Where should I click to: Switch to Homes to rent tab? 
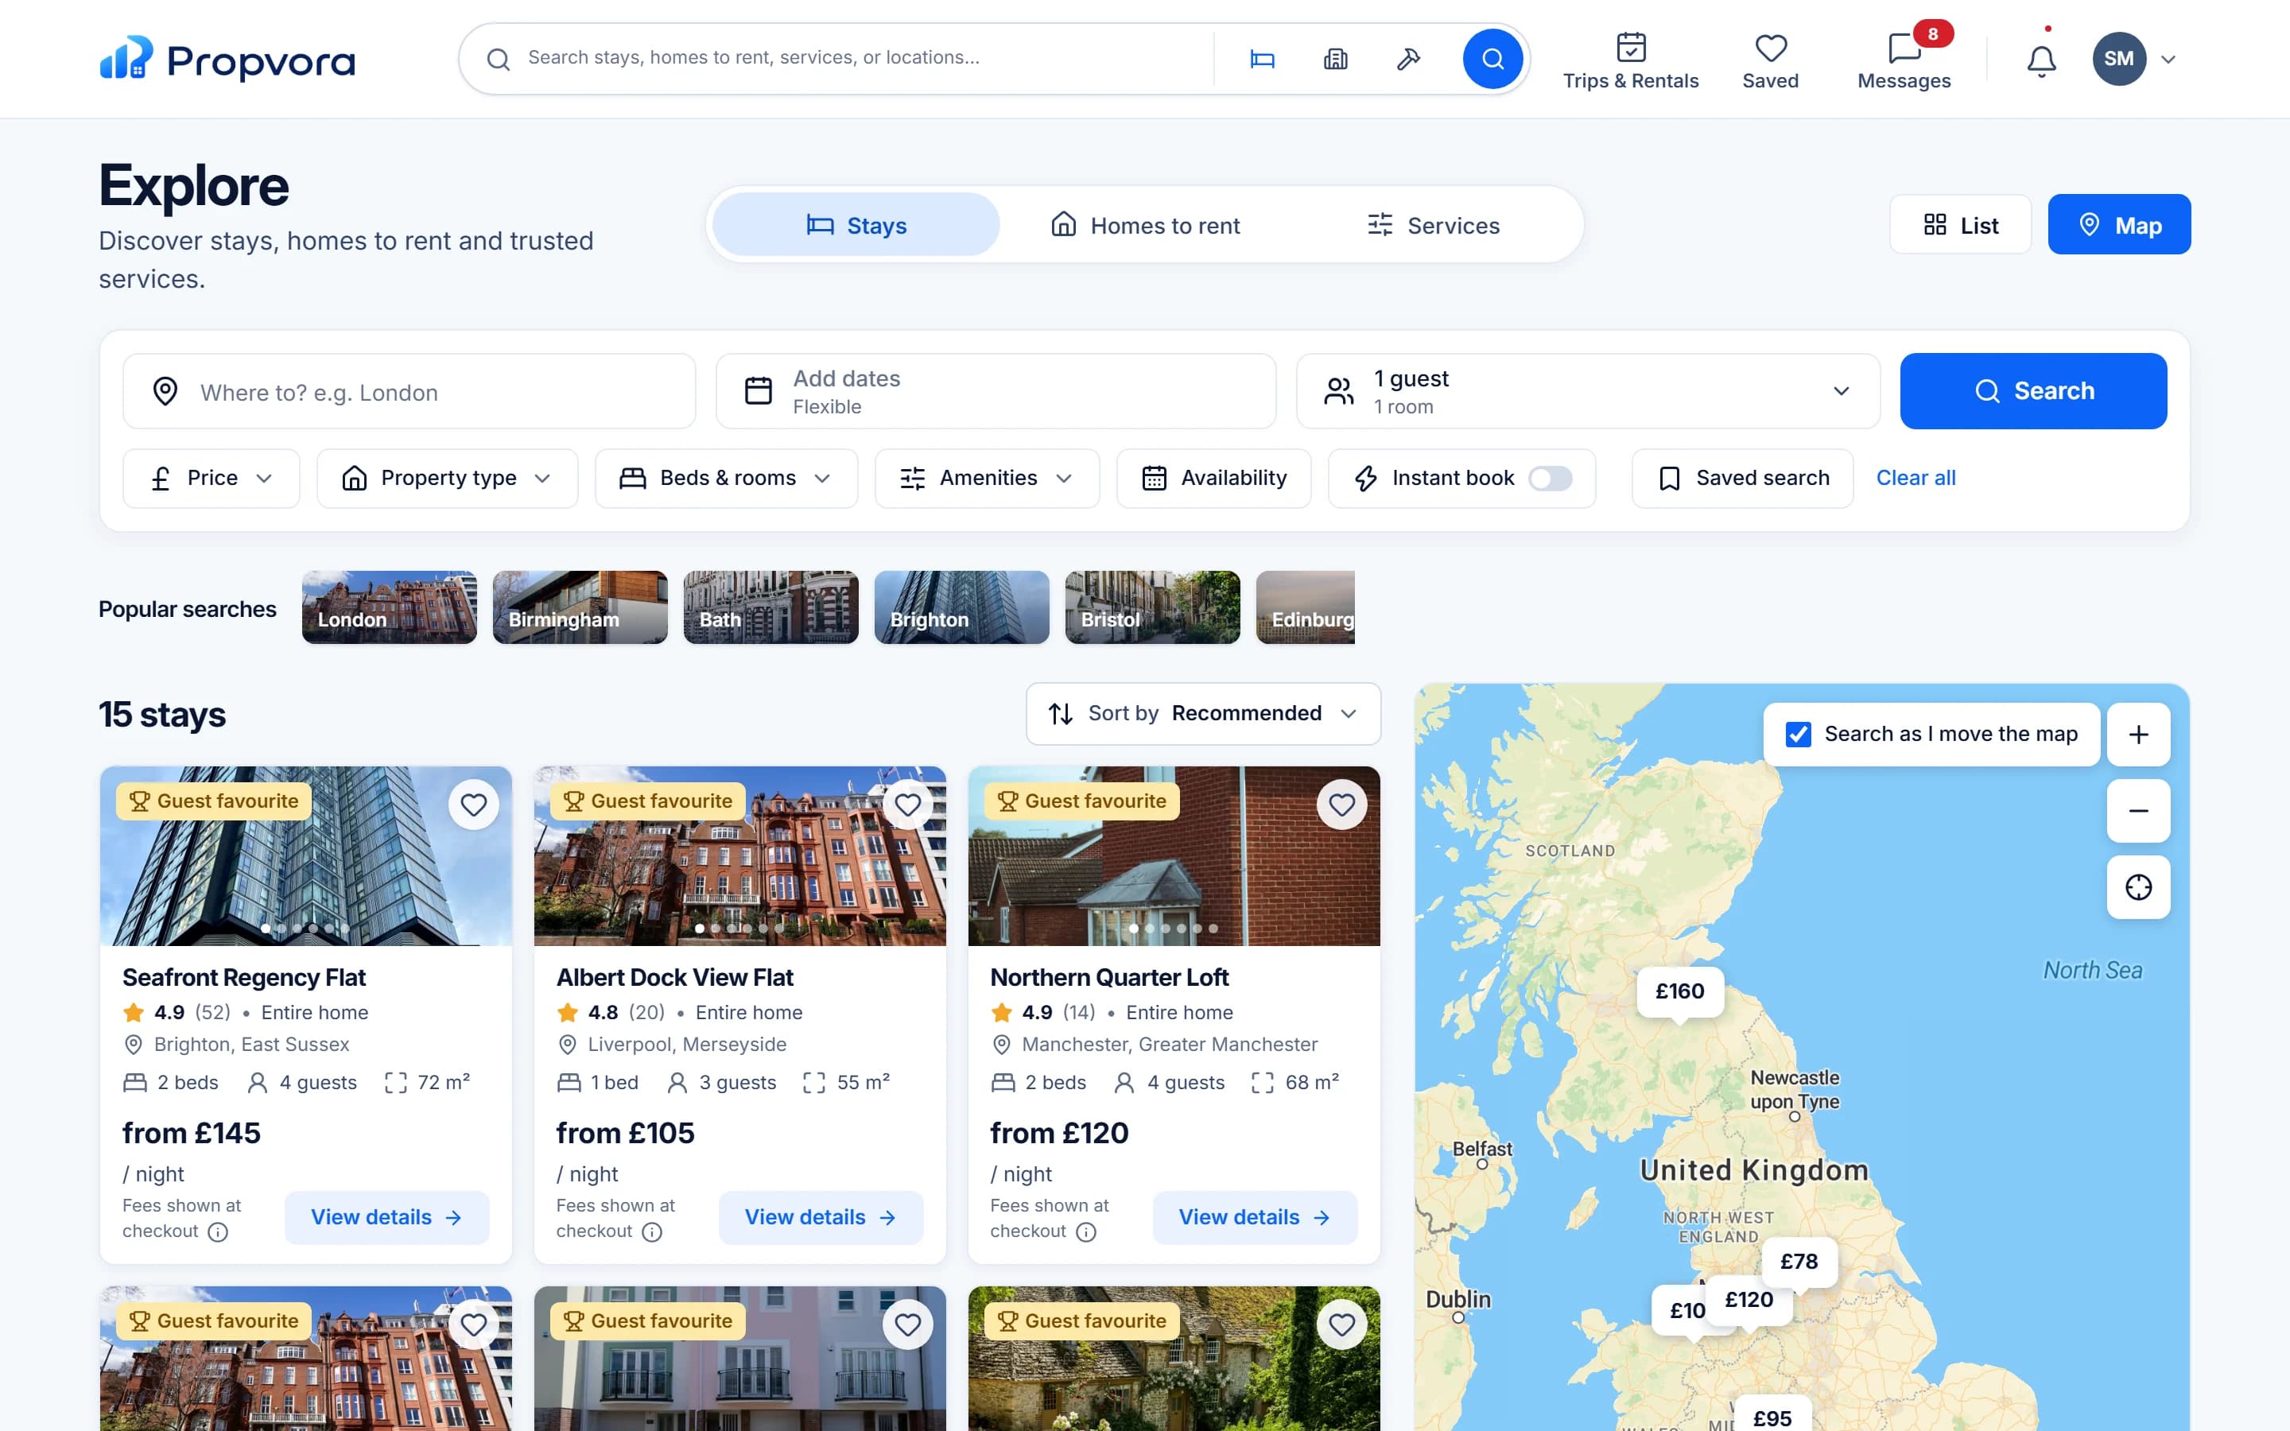pos(1145,224)
